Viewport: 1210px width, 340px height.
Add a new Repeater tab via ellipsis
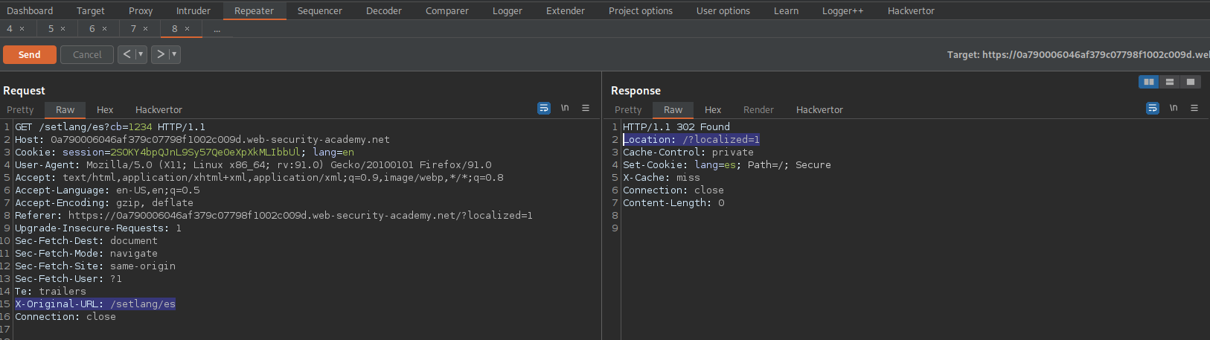tap(217, 29)
